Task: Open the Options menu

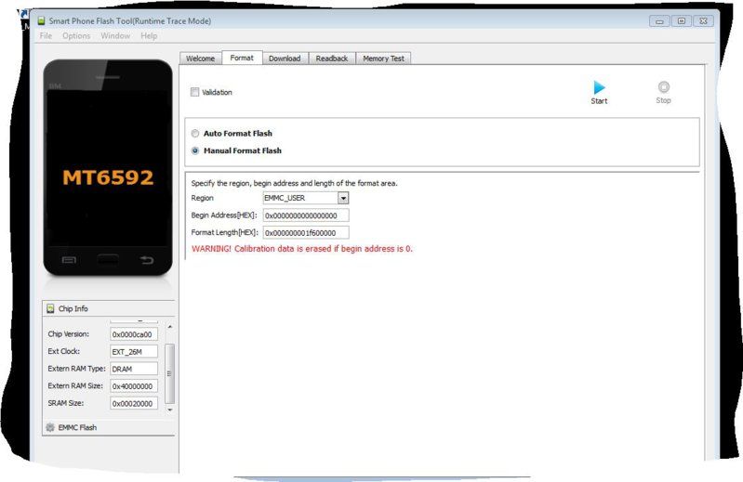Action: (x=76, y=36)
